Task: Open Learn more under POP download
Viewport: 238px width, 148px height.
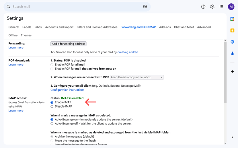Action: tap(16, 65)
